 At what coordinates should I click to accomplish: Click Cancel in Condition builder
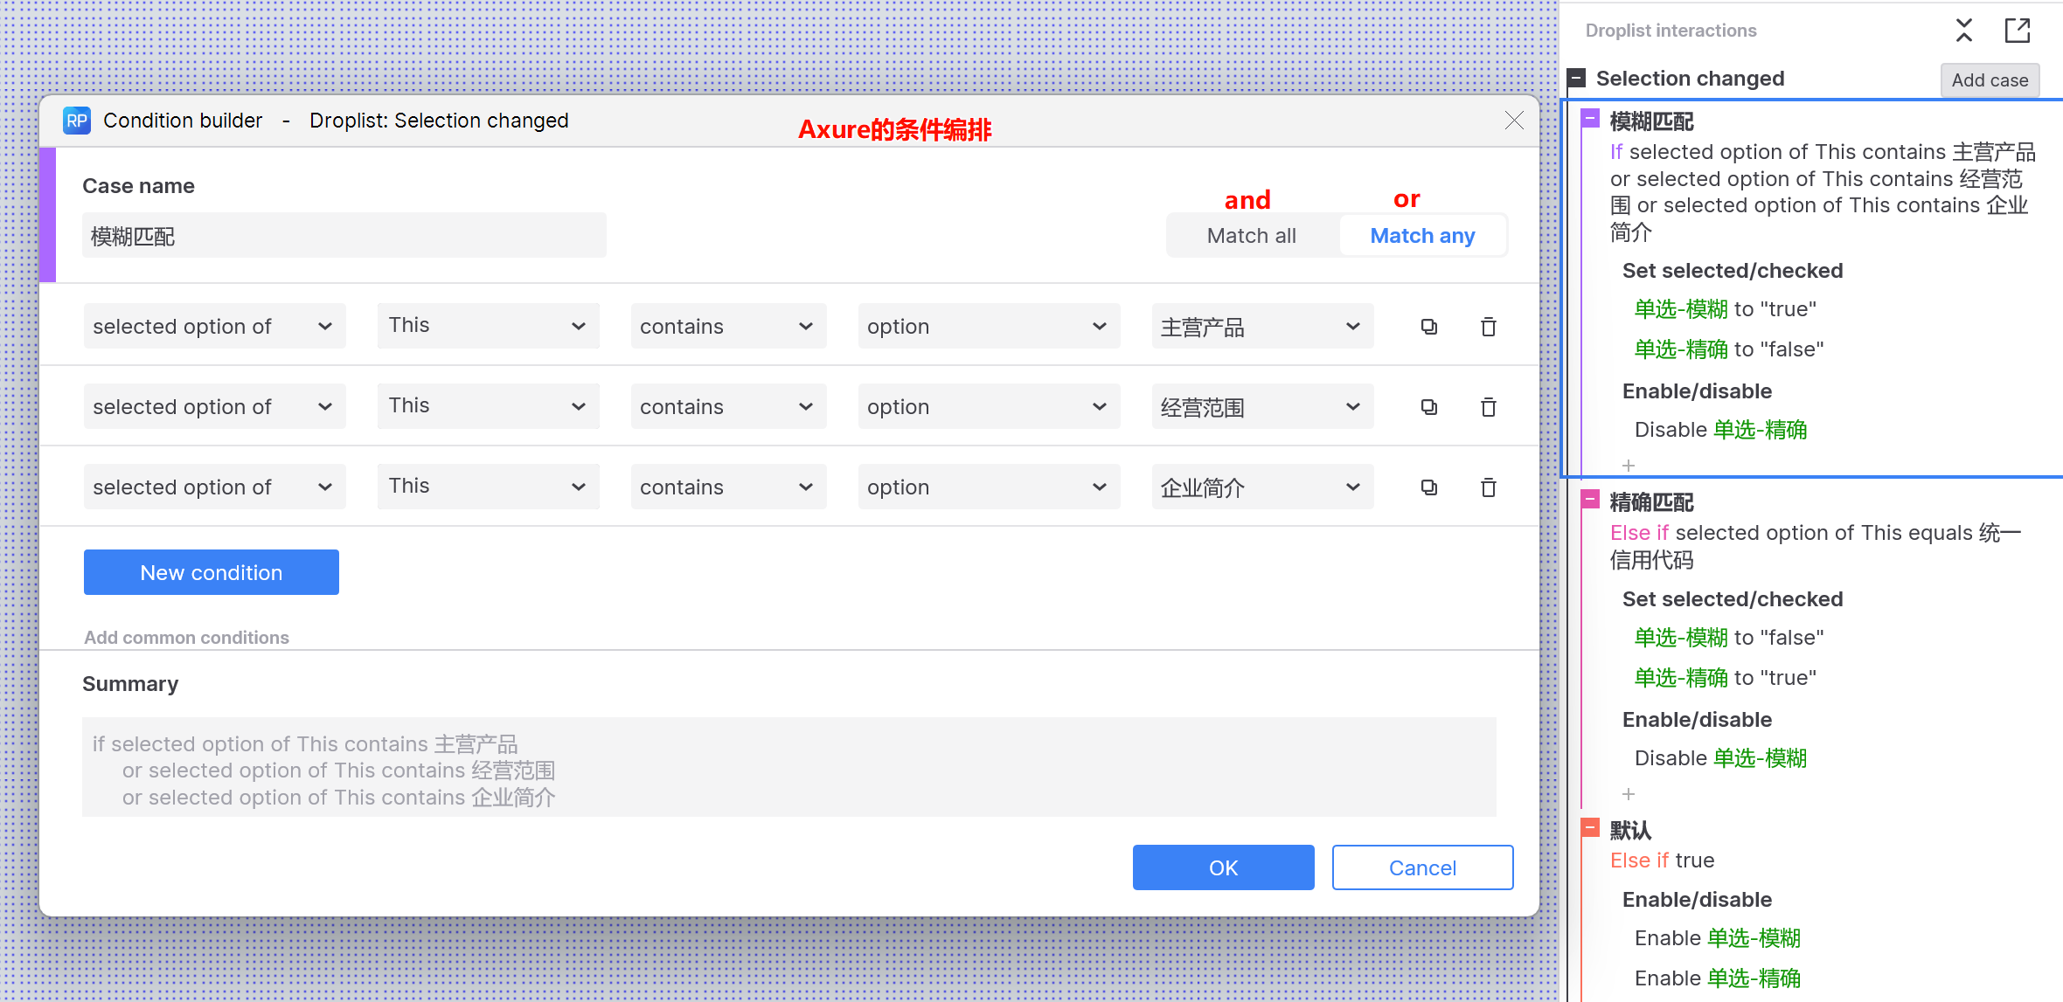(1423, 867)
